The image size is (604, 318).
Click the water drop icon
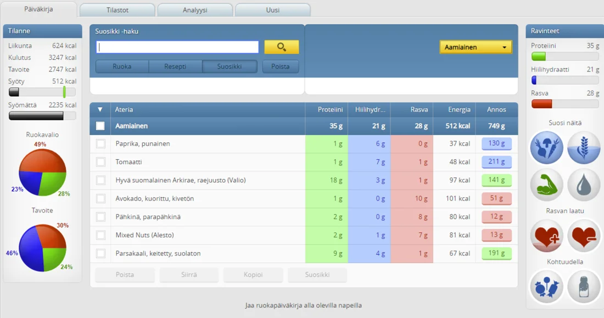tap(583, 185)
